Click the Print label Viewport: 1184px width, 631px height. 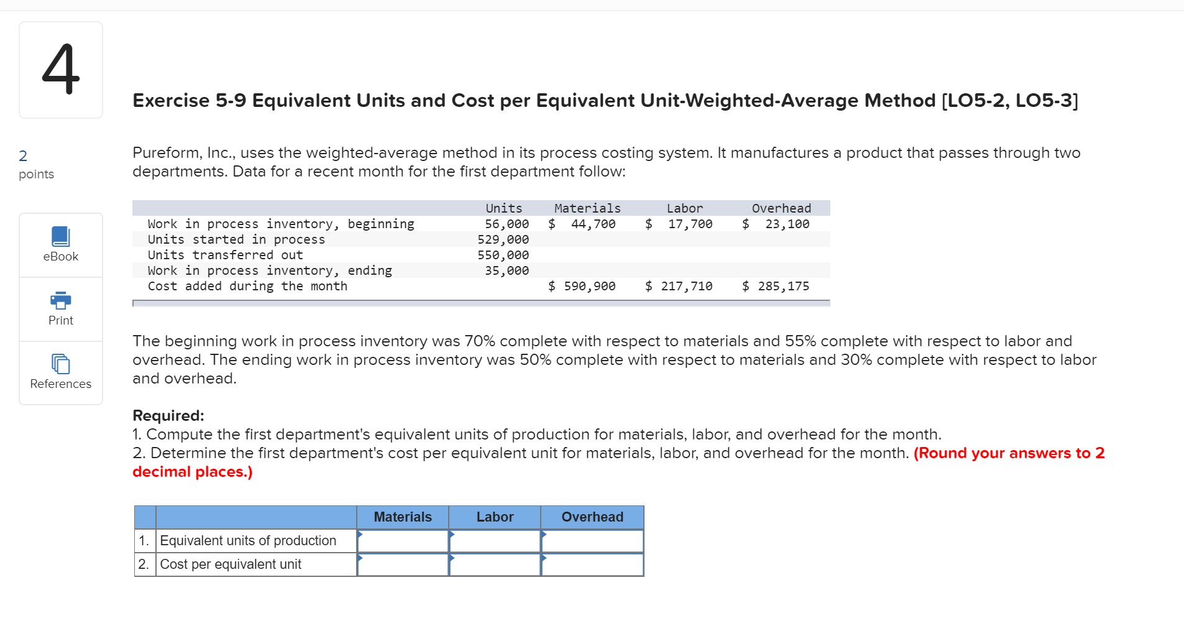pos(60,320)
